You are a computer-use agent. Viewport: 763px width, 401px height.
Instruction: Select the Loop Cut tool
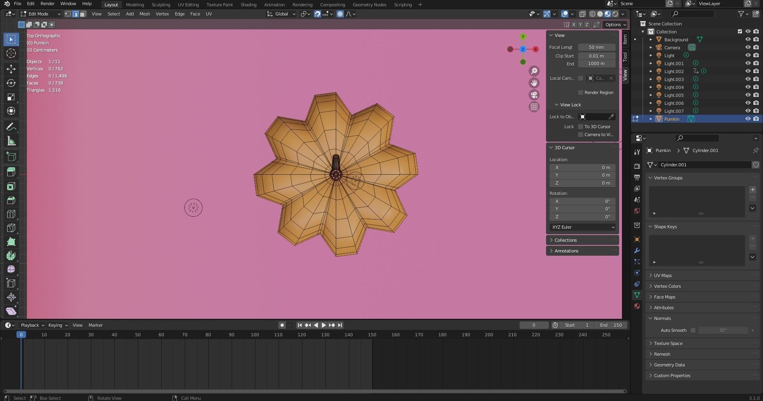click(11, 214)
